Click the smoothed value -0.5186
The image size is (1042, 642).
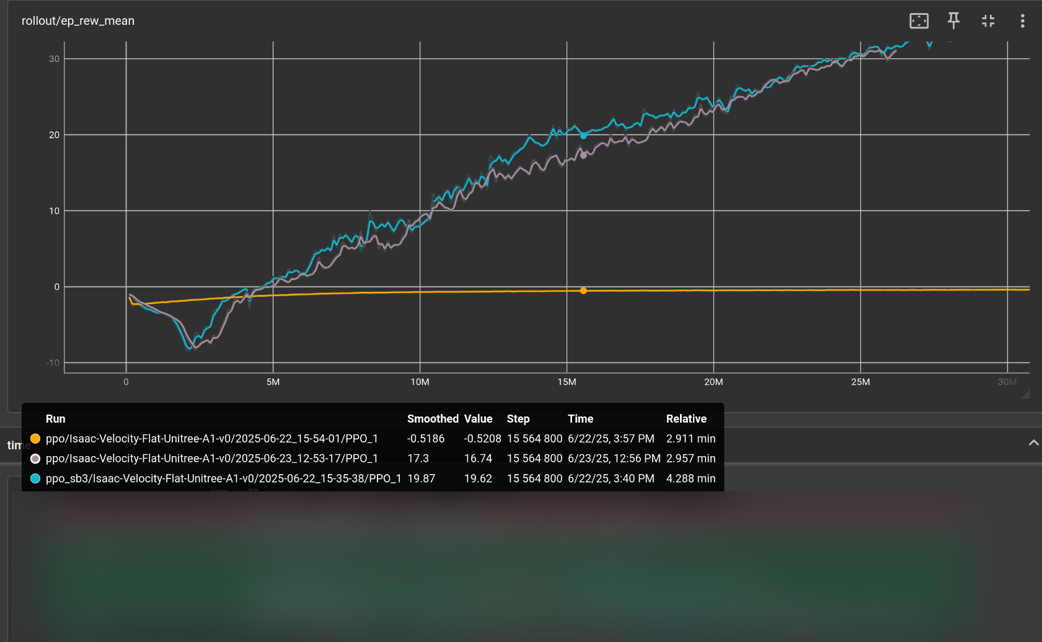click(x=426, y=439)
